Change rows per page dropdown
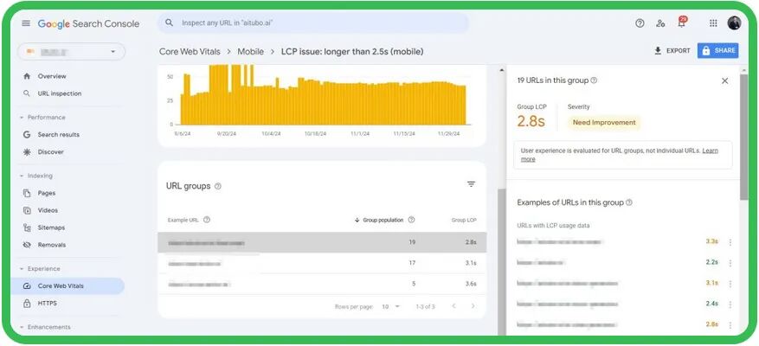Image resolution: width=759 pixels, height=346 pixels. coord(391,306)
